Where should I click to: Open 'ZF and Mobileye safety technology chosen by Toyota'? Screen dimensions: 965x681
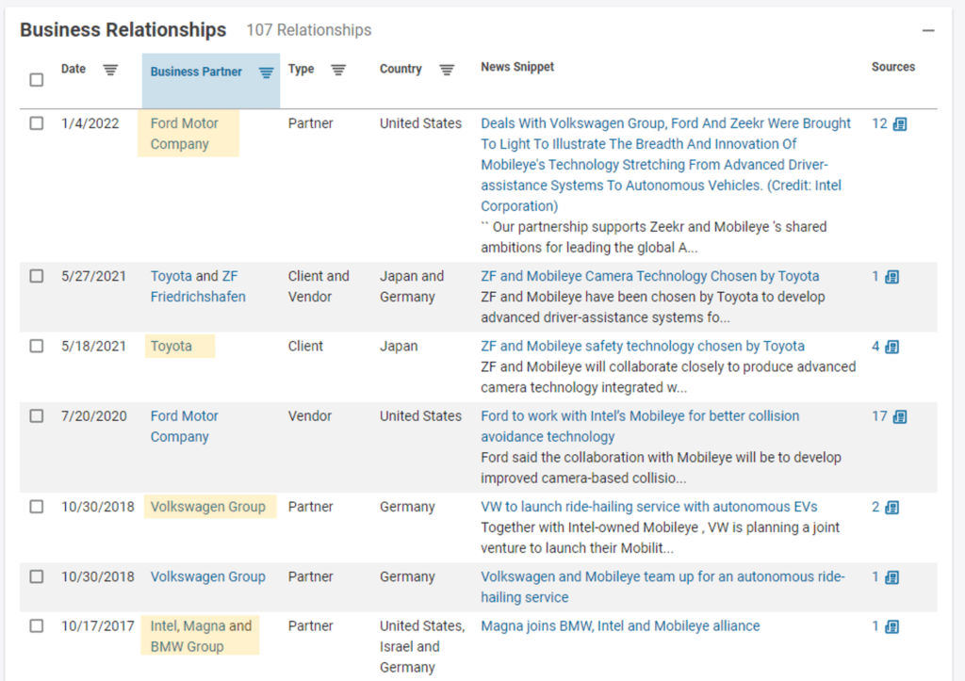(643, 347)
